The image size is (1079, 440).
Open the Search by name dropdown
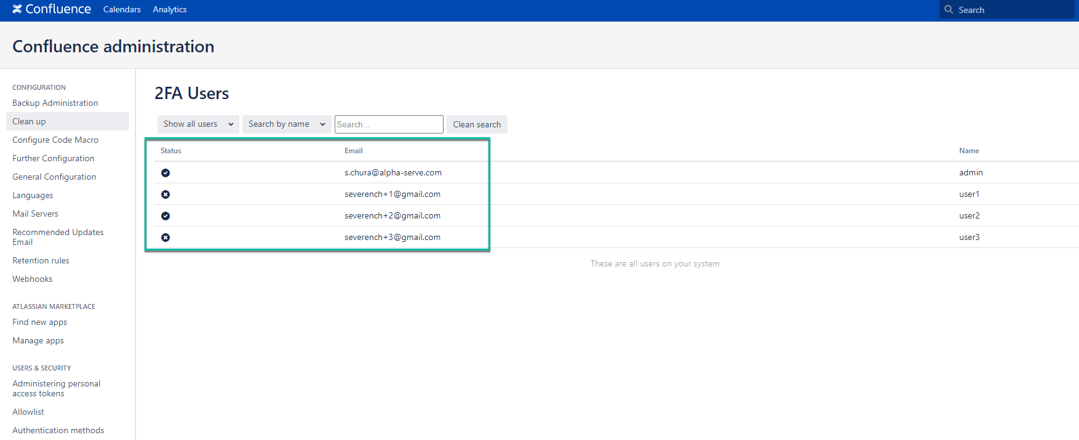(286, 124)
